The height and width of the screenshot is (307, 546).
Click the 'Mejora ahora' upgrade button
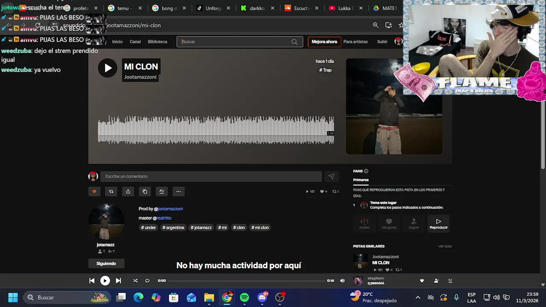(324, 42)
